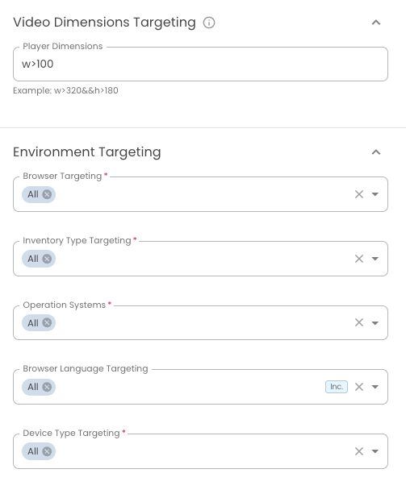Remove the All chip in Inventory Type Targeting

pos(47,259)
